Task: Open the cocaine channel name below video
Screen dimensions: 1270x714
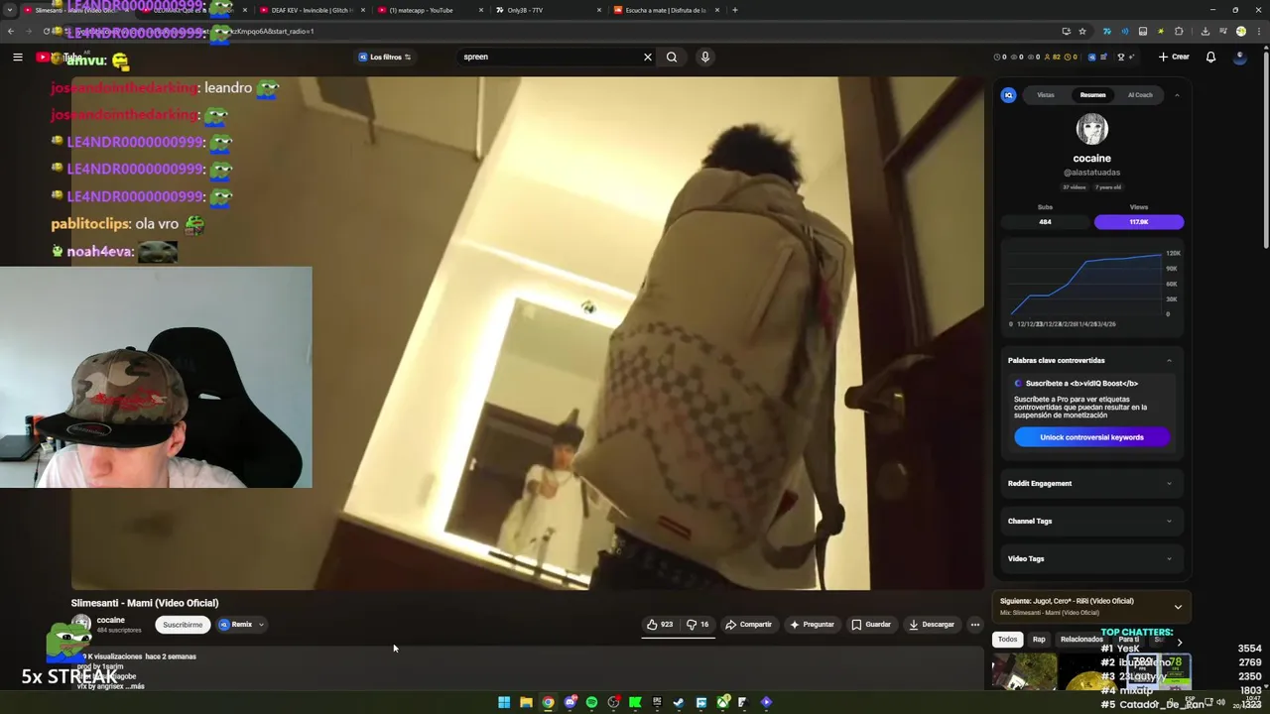Action: pos(111,621)
